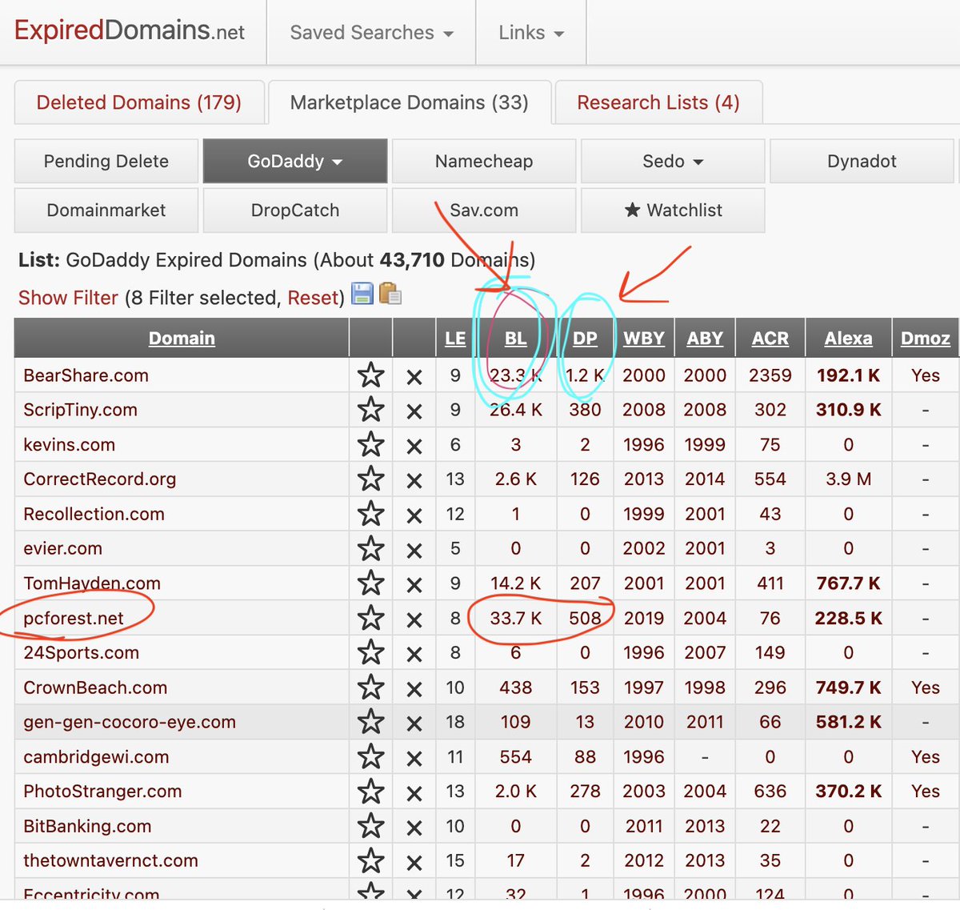The image size is (960, 910).
Task: Sort by ABY column header
Action: (705, 338)
